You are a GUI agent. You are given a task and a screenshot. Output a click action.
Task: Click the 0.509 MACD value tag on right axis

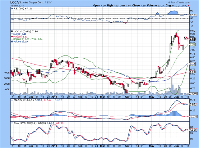point(193,105)
